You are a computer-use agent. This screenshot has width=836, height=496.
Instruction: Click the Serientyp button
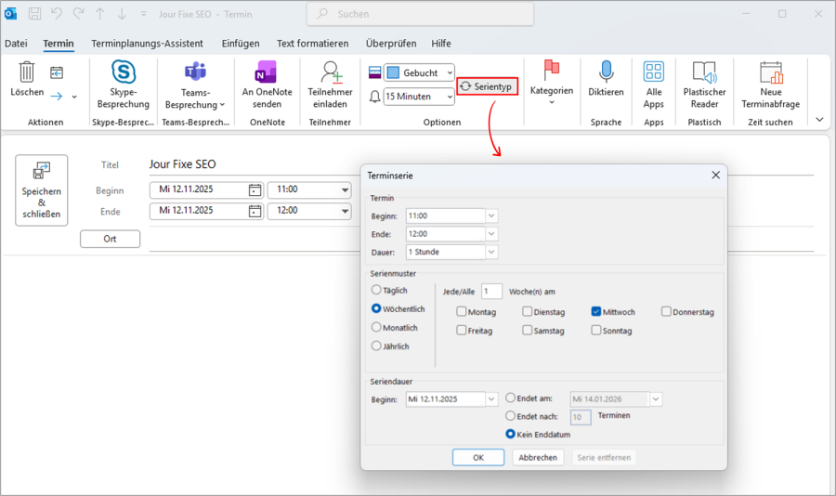coord(488,86)
